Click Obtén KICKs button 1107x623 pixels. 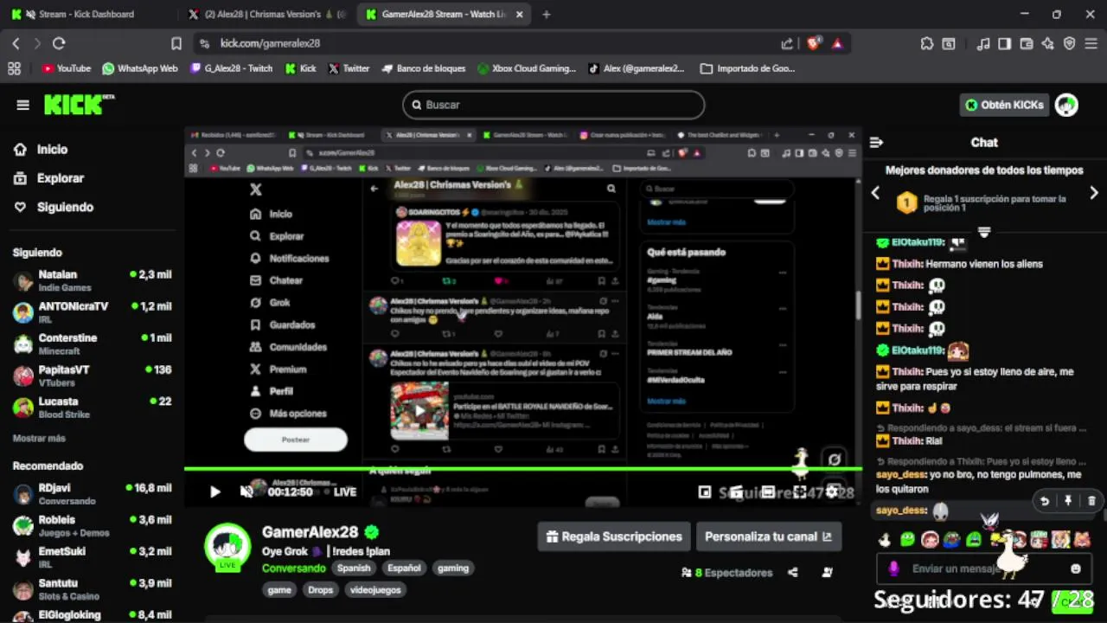[1003, 105]
